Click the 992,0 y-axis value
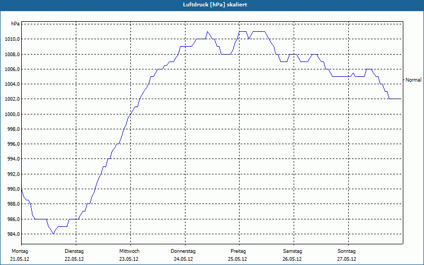424x265 pixels. point(13,174)
